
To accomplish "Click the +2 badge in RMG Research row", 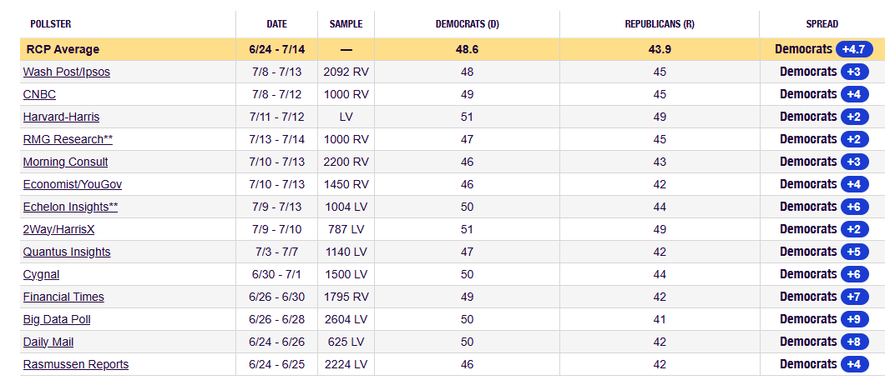I will (854, 139).
